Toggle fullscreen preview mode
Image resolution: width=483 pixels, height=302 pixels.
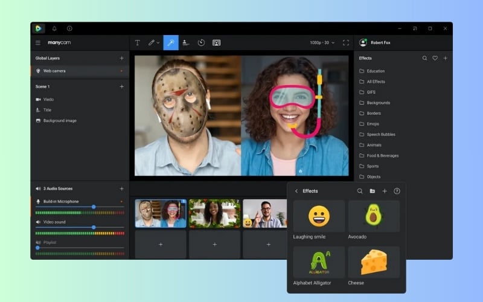[x=346, y=43]
